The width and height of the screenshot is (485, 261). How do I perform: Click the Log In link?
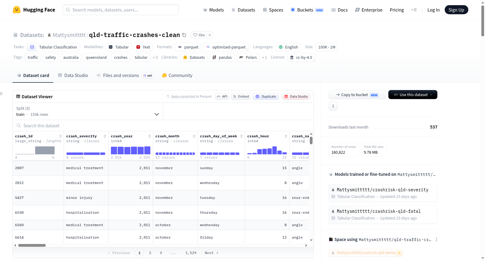[433, 10]
